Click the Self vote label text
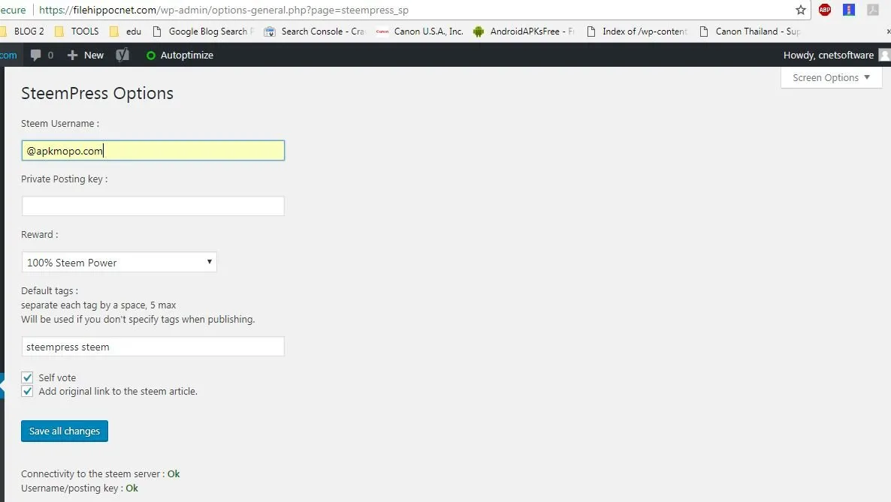 (57, 377)
